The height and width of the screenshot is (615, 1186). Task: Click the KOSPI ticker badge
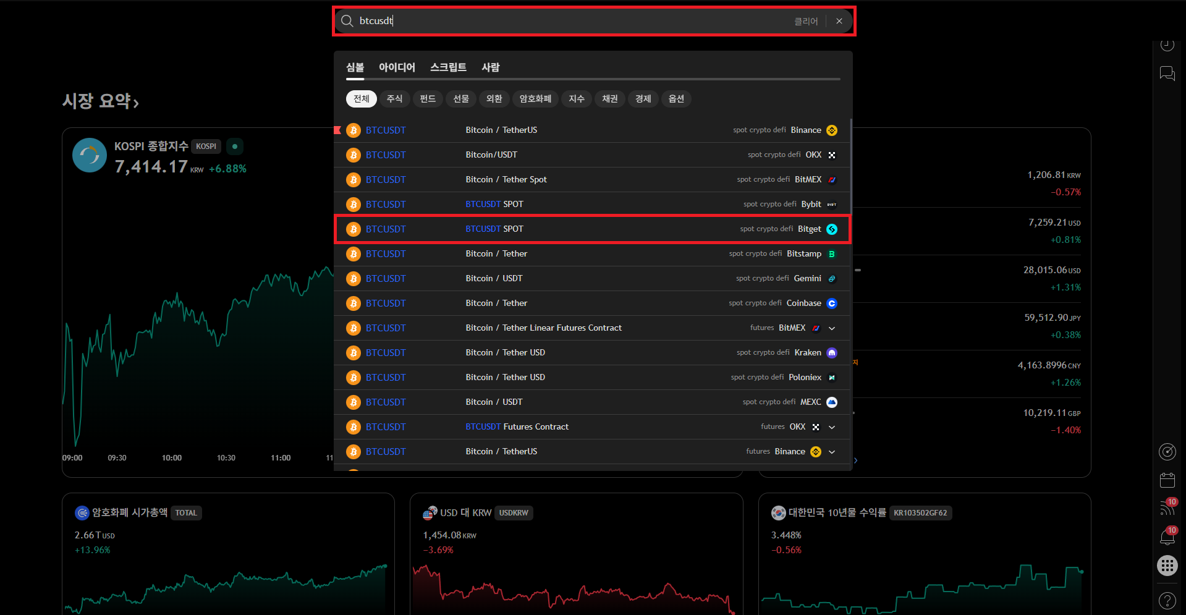(x=206, y=146)
